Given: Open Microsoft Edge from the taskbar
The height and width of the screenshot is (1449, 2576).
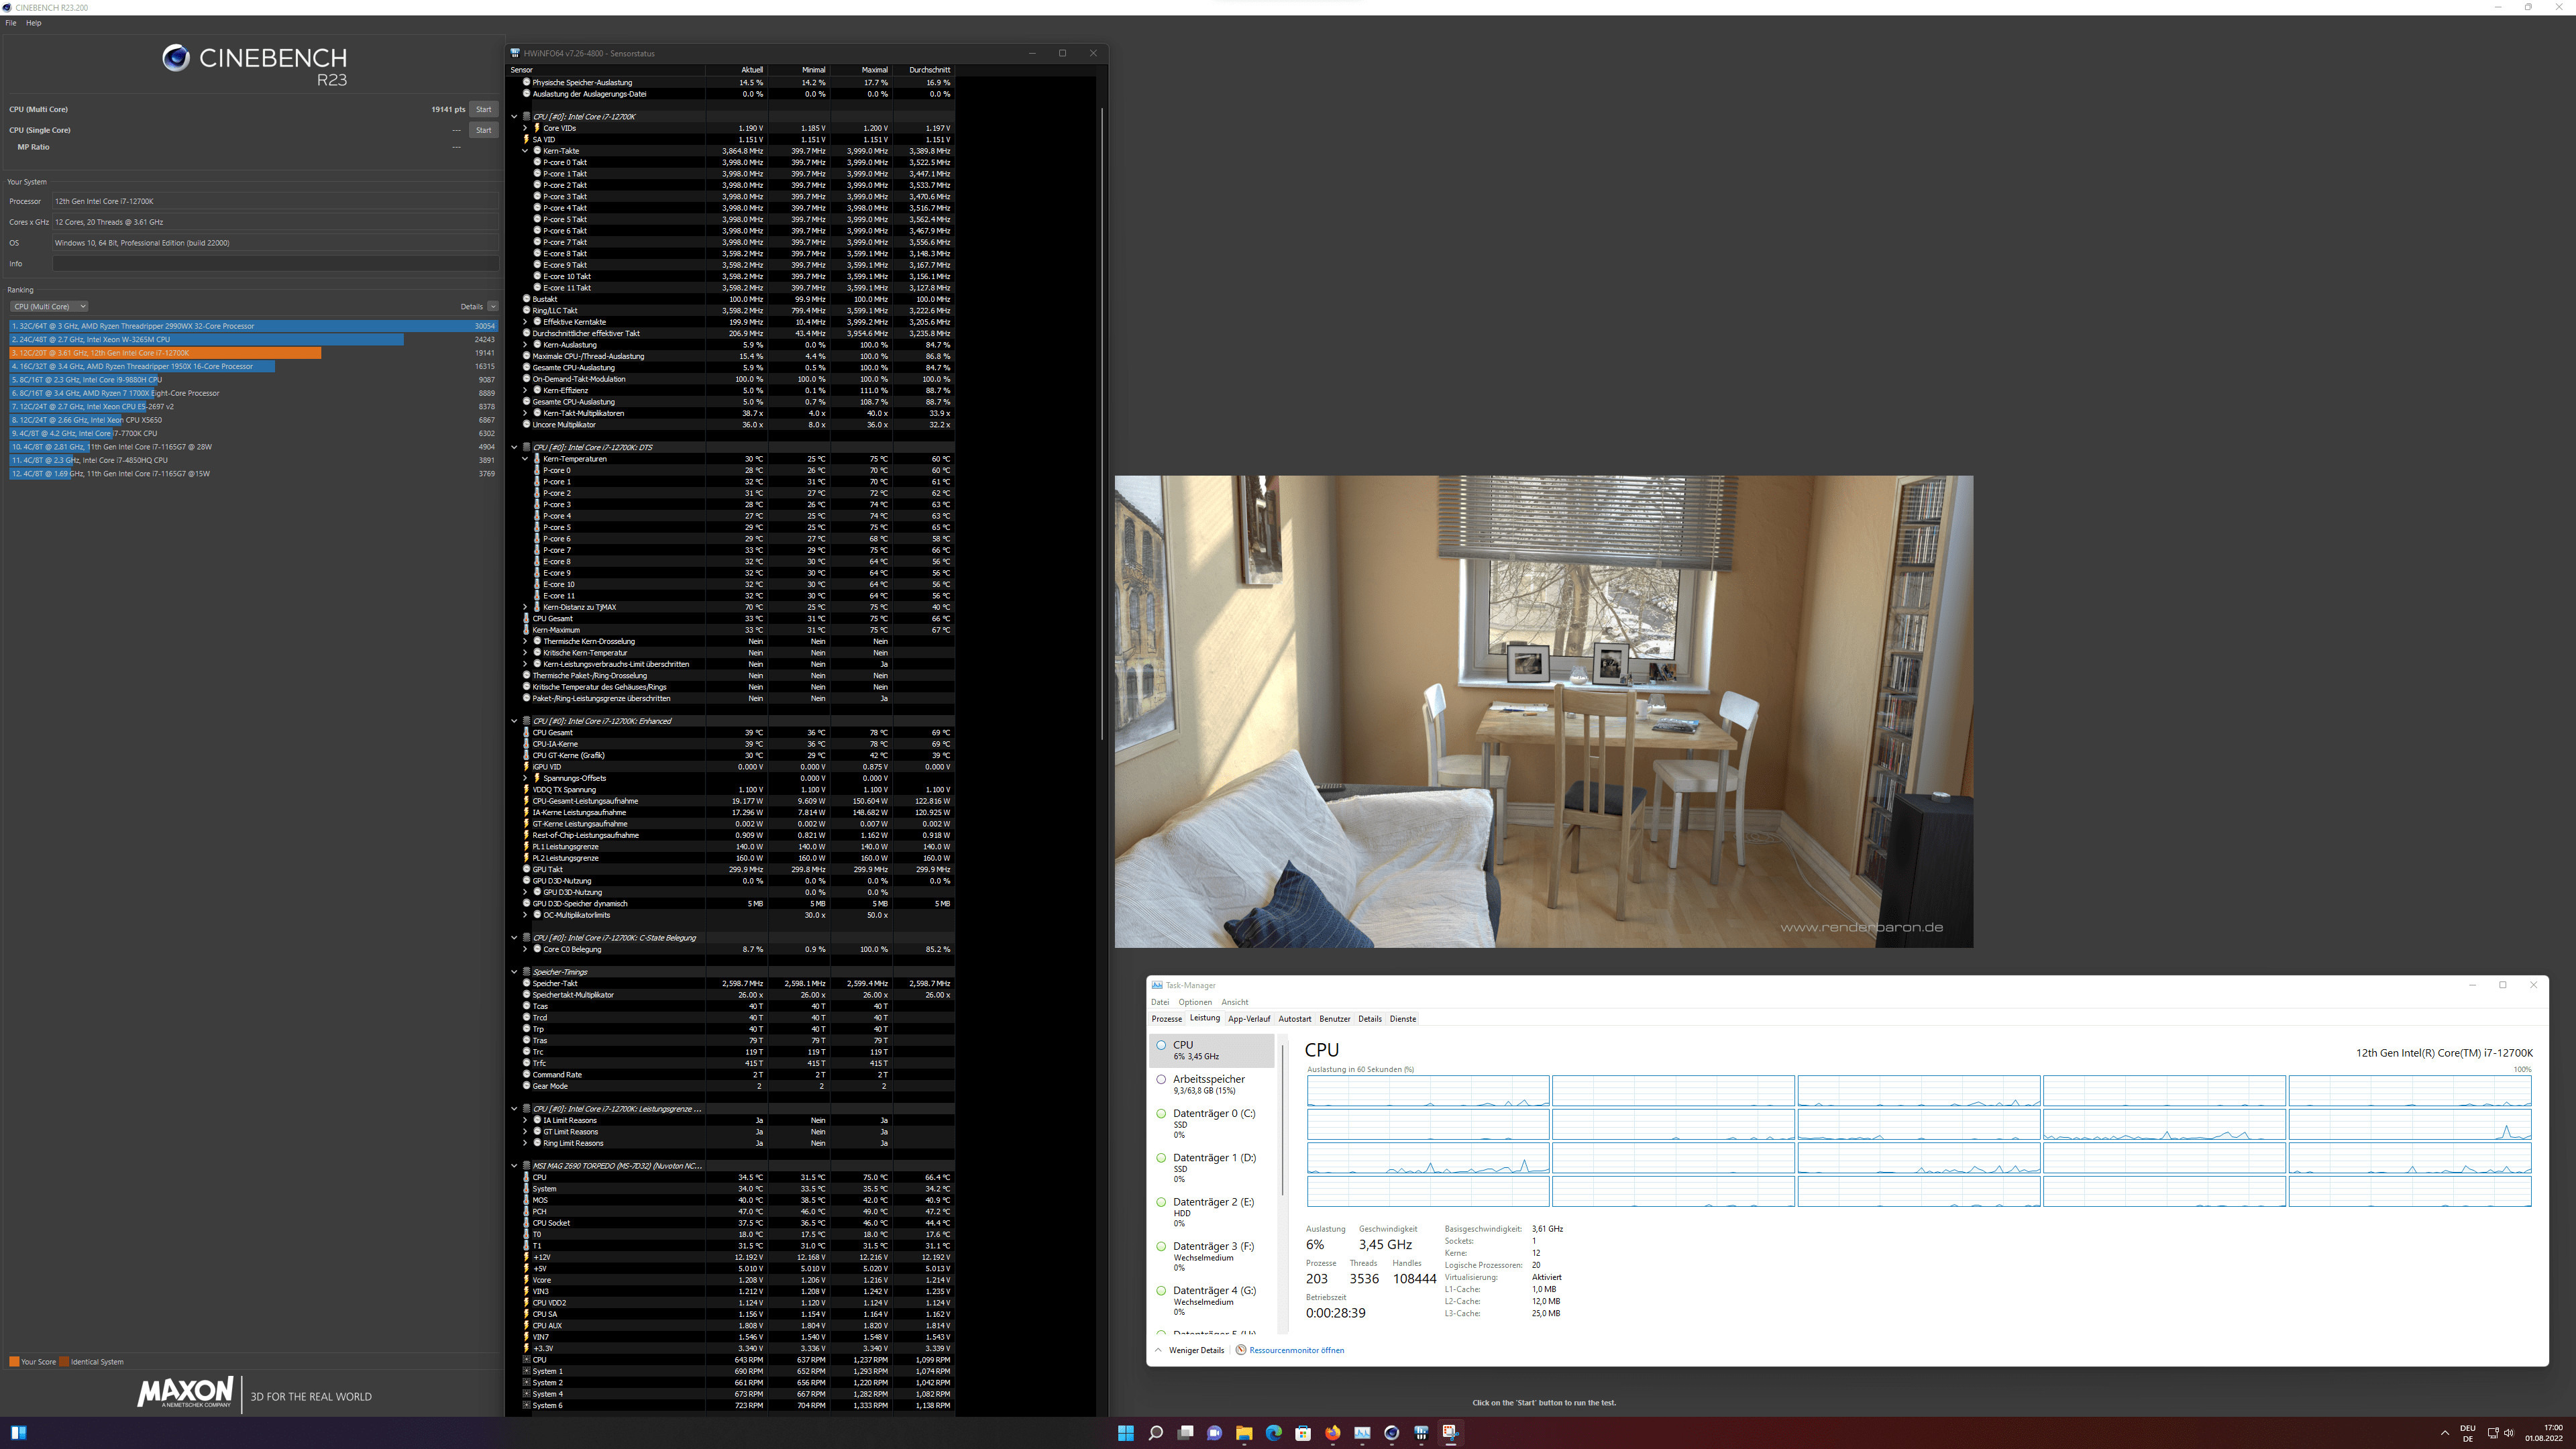Looking at the screenshot, I should [x=1273, y=1433].
